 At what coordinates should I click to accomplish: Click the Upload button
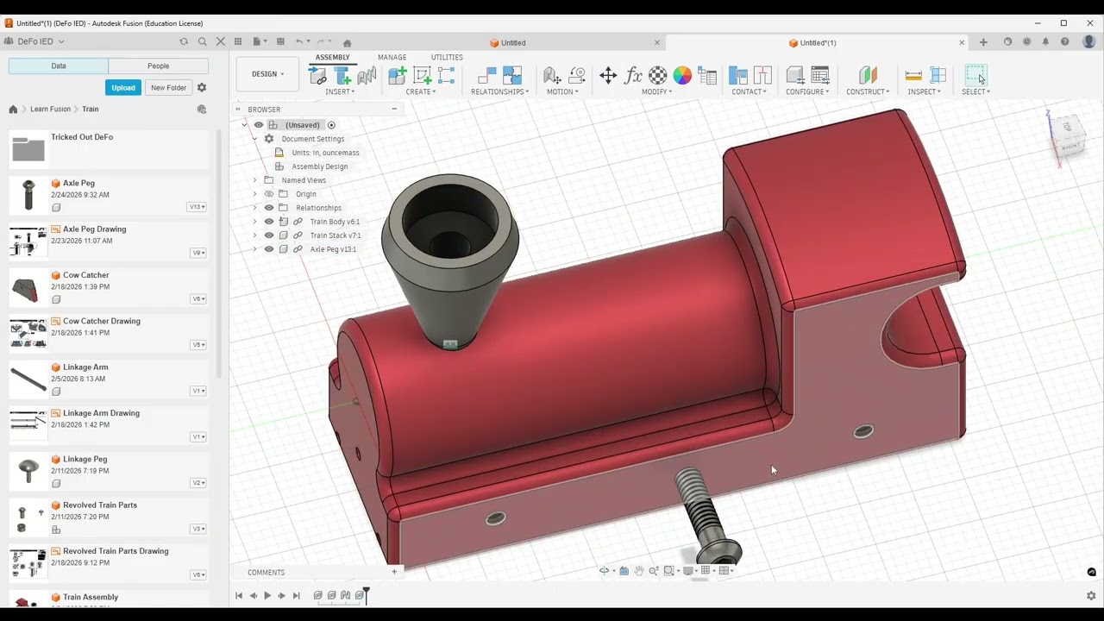(x=123, y=87)
